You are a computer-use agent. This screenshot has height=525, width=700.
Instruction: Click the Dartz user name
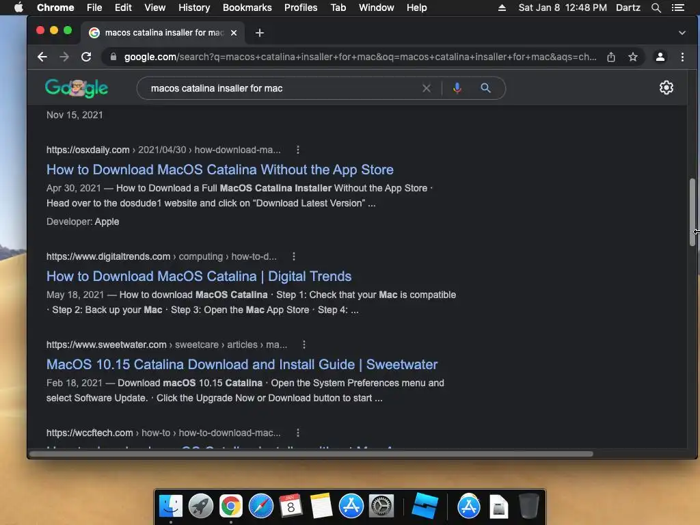[x=628, y=8]
